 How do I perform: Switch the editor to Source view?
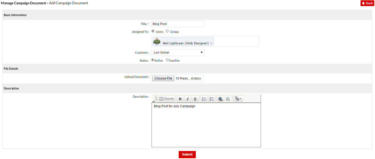tap(166, 99)
